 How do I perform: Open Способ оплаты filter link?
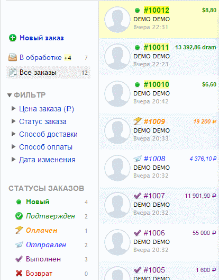tap(46, 147)
